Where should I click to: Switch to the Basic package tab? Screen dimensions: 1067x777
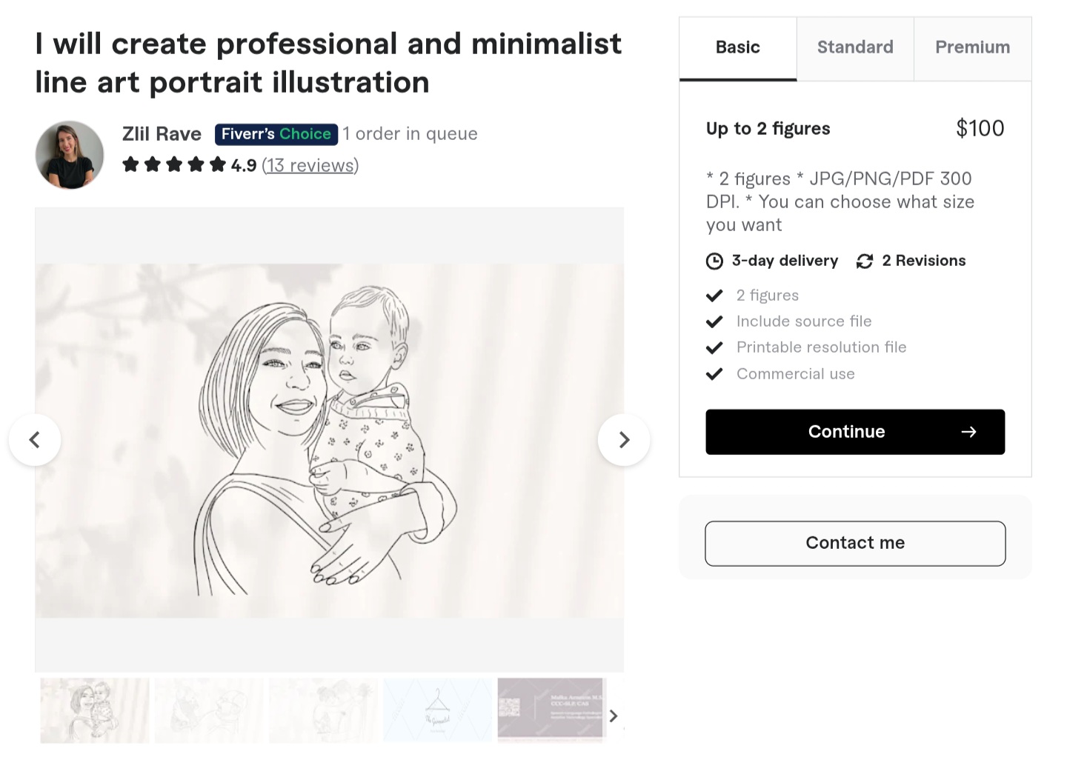[x=737, y=47]
